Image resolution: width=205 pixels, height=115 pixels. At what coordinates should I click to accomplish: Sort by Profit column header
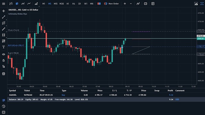[170, 91]
